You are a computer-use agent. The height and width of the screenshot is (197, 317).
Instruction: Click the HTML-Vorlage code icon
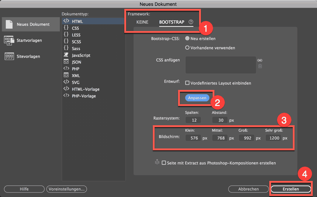[x=66, y=89]
